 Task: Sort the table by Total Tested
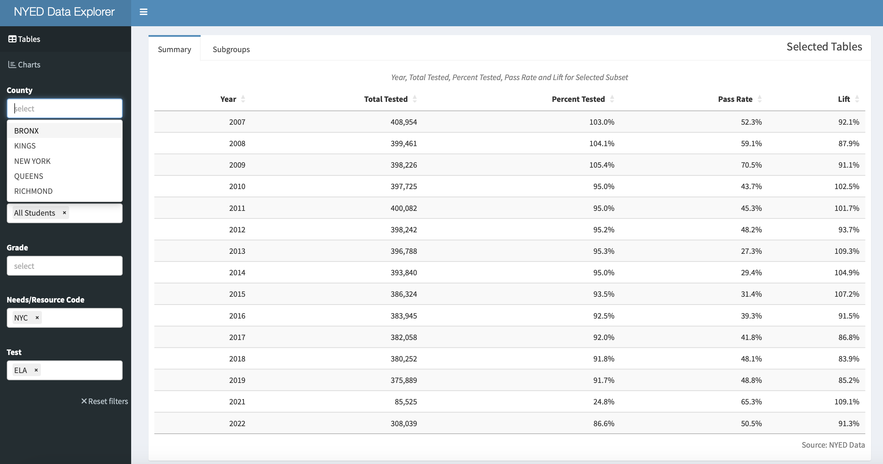415,99
